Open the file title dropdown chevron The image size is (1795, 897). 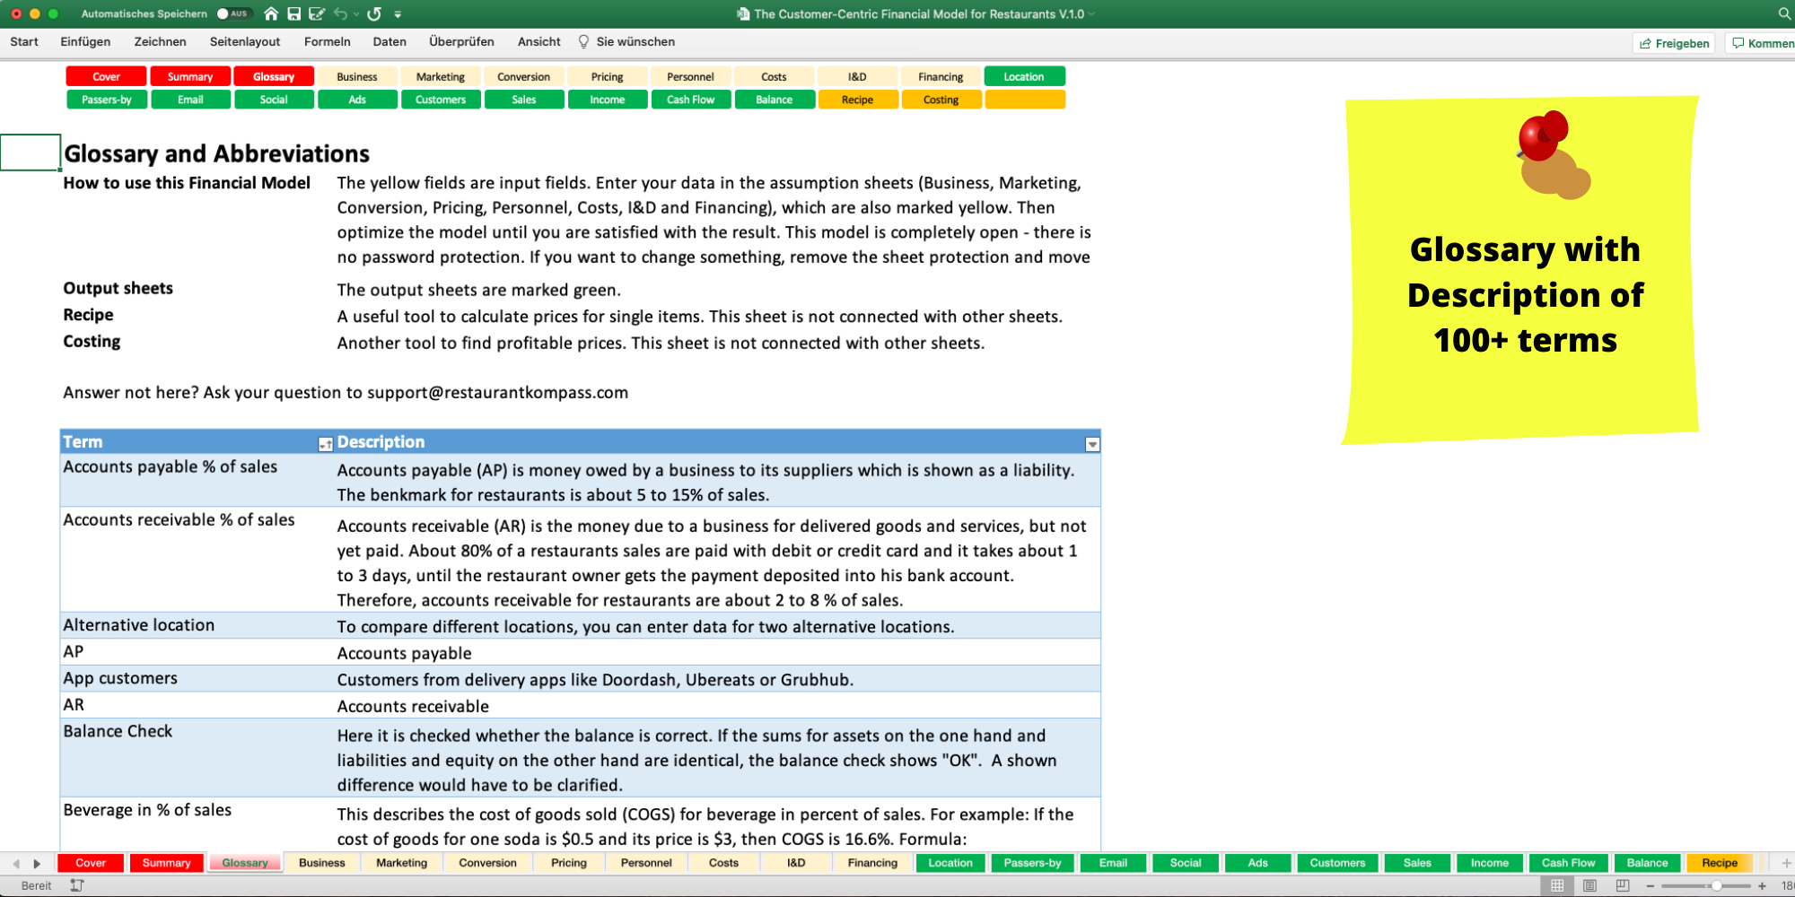[x=1092, y=14]
